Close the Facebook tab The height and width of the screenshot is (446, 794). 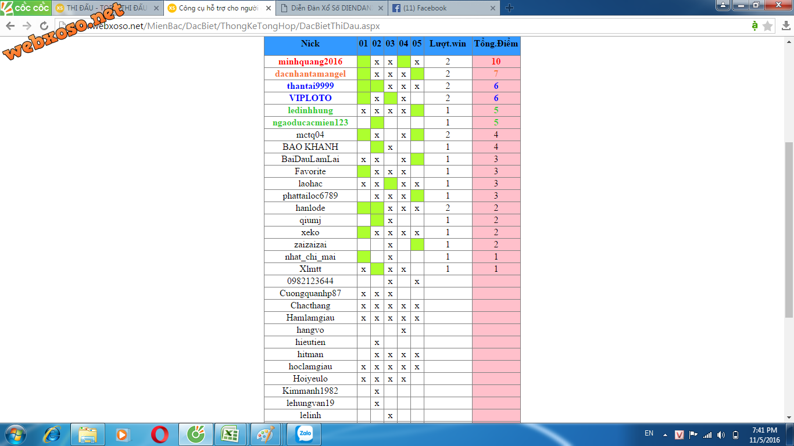493,8
